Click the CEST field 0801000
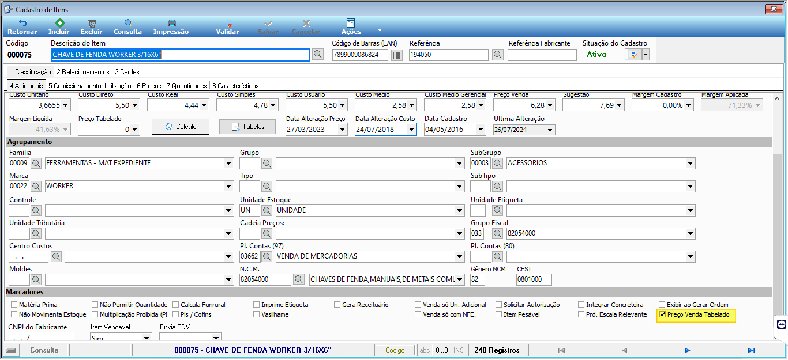Image resolution: width=788 pixels, height=360 pixels. [534, 279]
